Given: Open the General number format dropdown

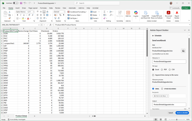Looking at the screenshot, I should click(64, 12).
